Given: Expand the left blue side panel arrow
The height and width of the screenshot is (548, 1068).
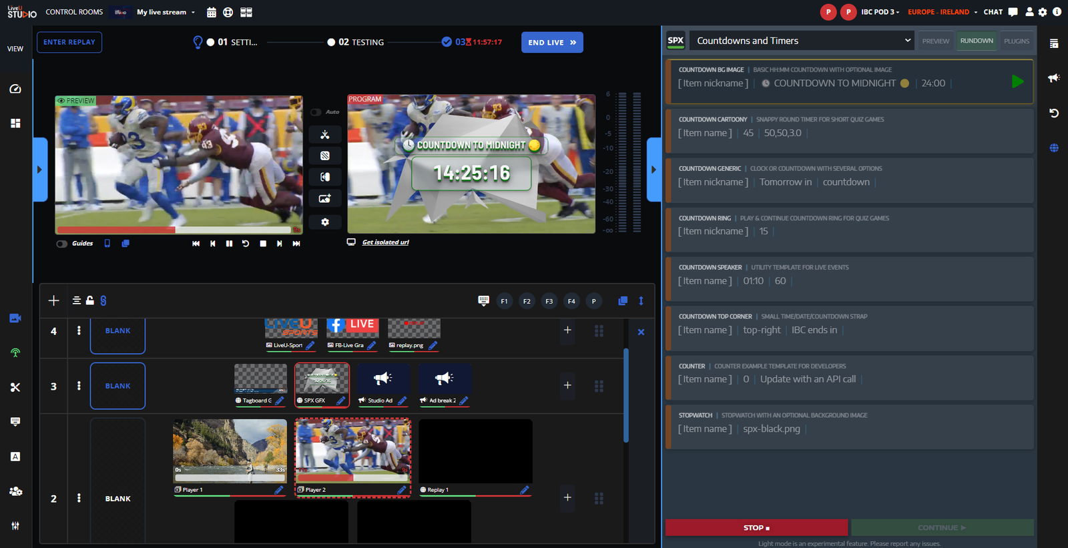Looking at the screenshot, I should 39,170.
